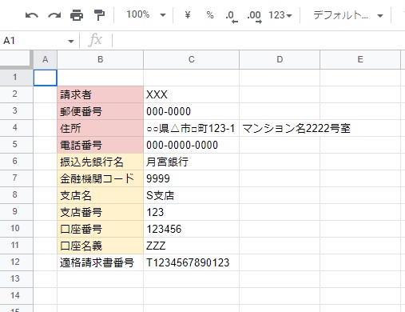Select row 1 header

[x=16, y=78]
